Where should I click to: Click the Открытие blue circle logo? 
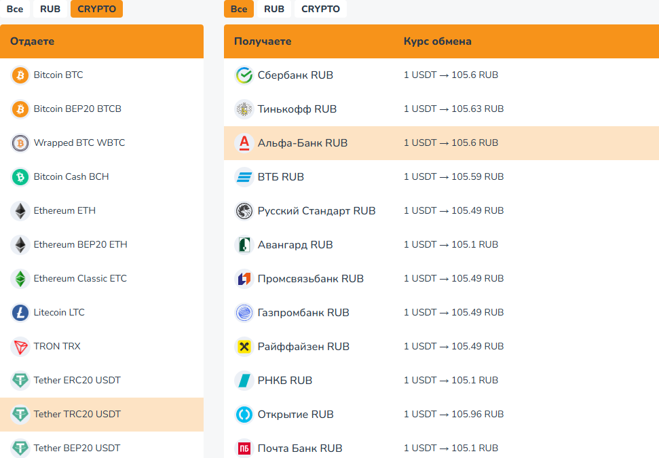coord(244,415)
